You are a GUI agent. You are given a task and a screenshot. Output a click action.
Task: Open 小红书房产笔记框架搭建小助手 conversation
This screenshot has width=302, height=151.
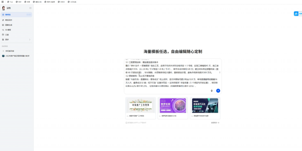[x=17, y=56]
